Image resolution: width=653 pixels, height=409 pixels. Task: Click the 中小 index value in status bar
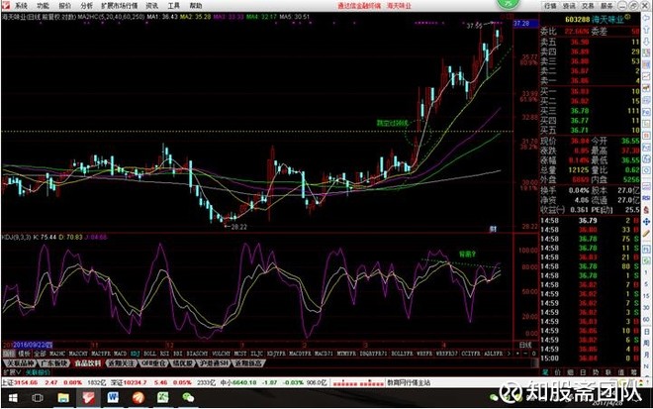(244, 382)
